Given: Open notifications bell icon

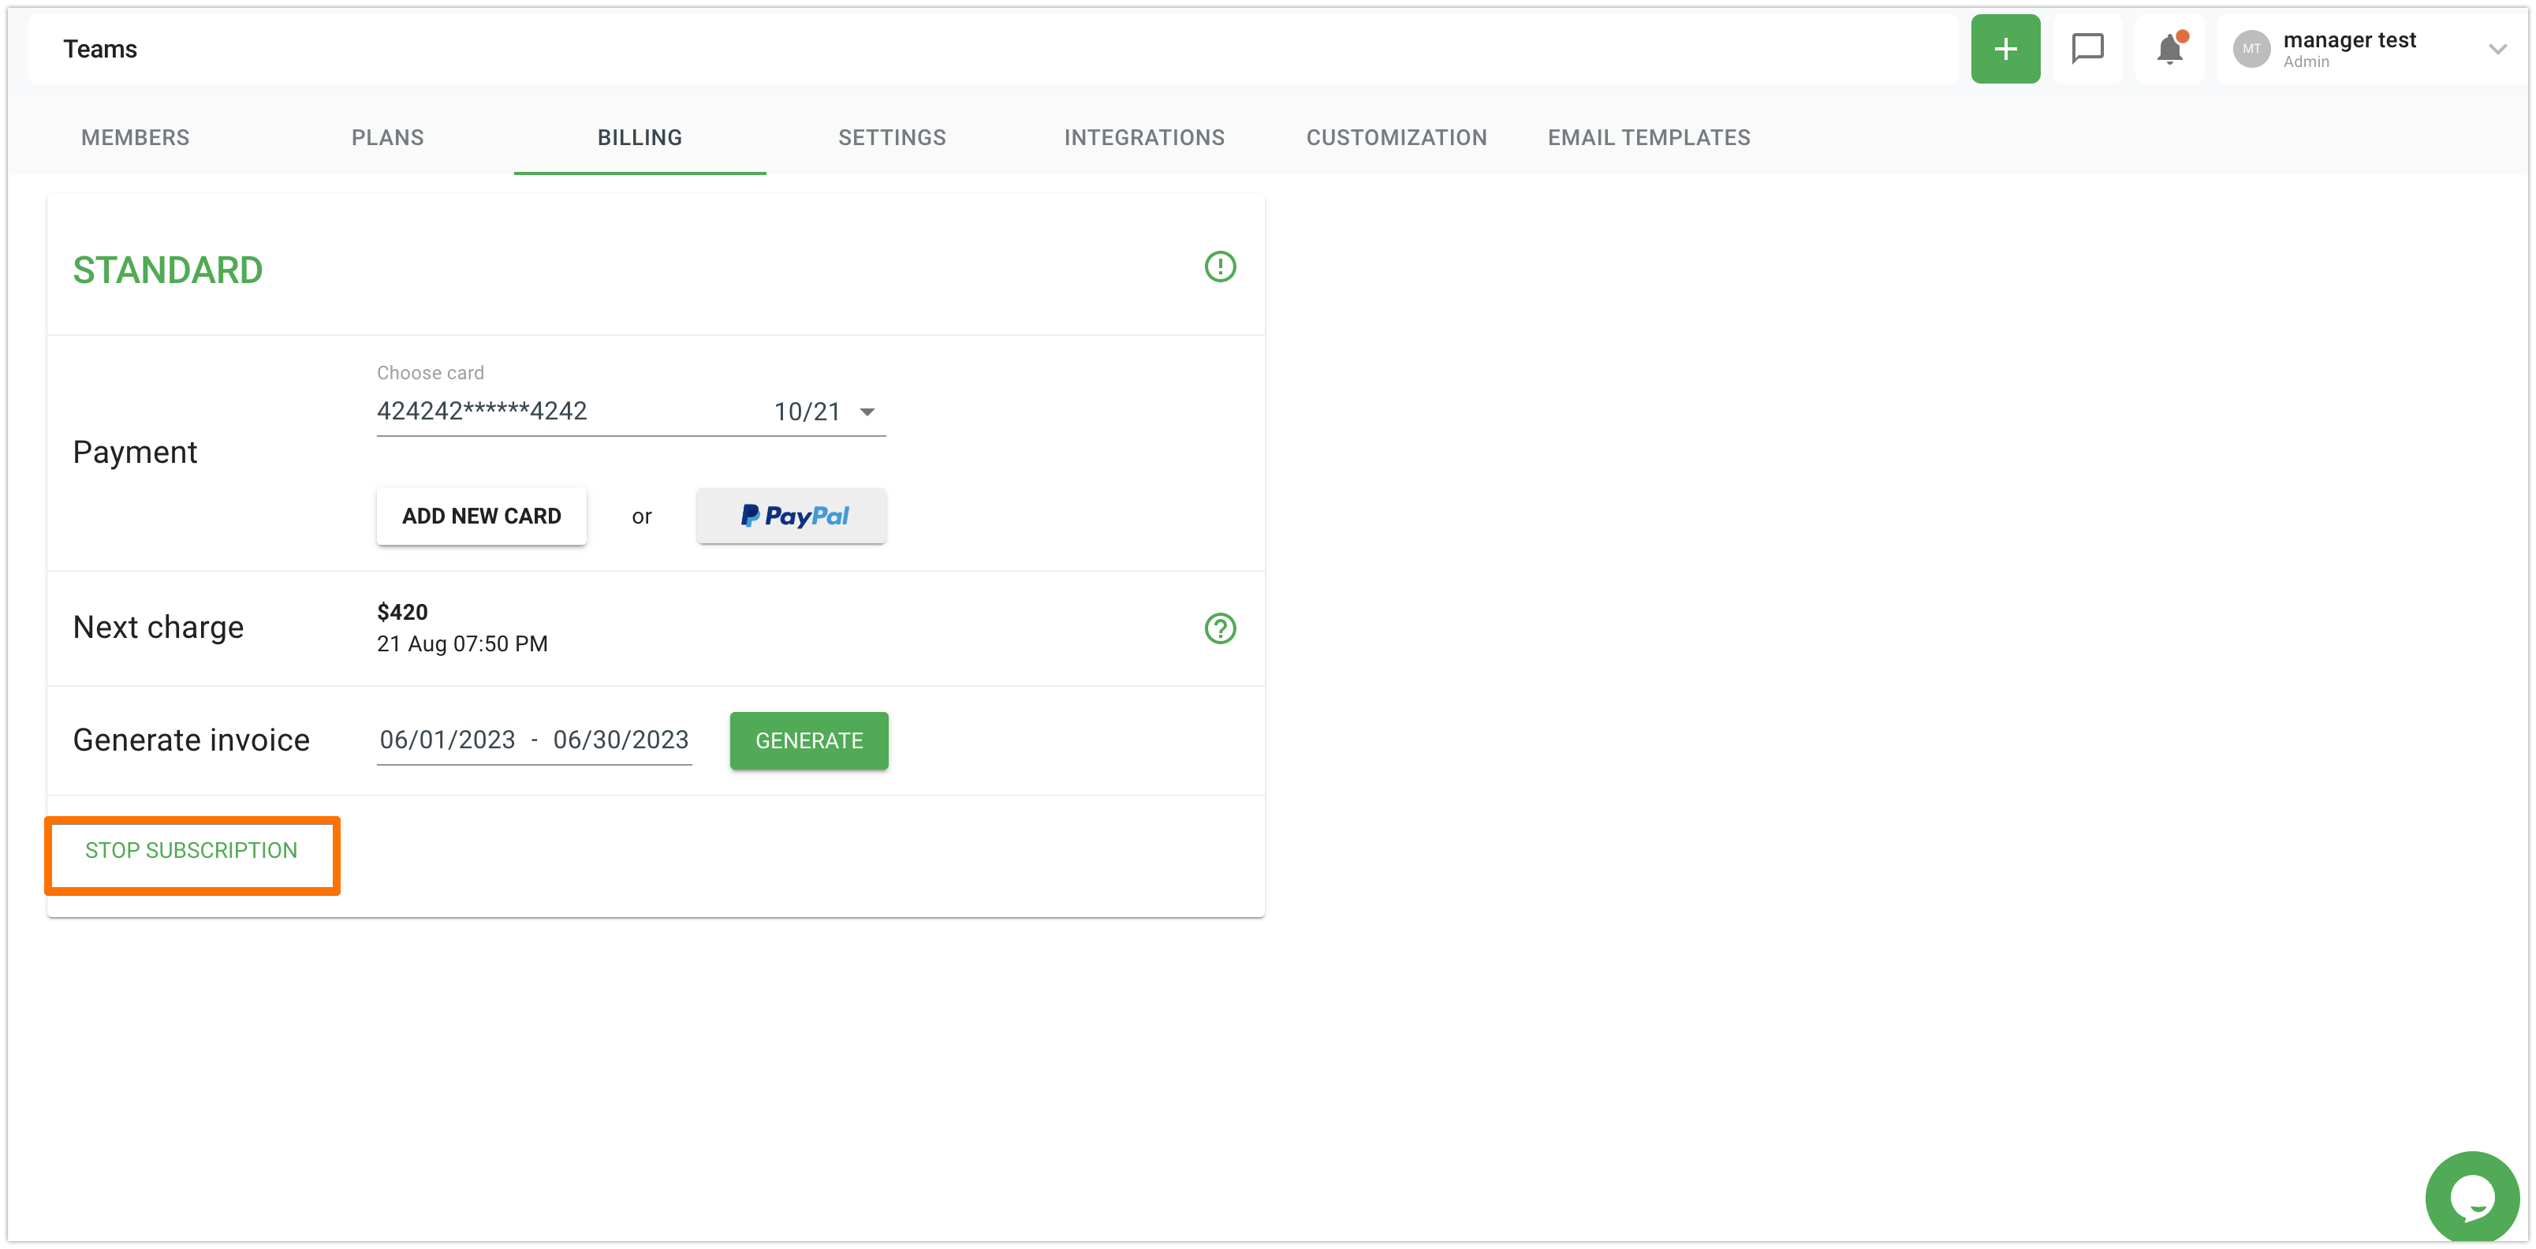Looking at the screenshot, I should (x=2169, y=49).
